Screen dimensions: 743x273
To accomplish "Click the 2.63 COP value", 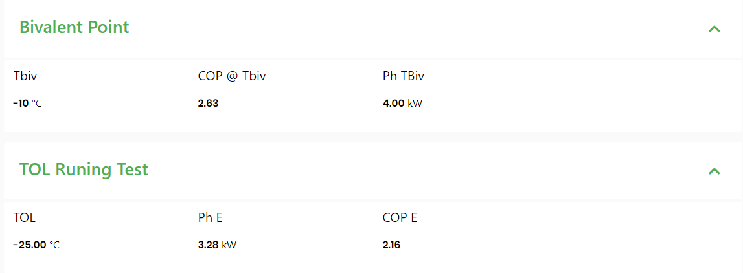I will click(x=208, y=104).
